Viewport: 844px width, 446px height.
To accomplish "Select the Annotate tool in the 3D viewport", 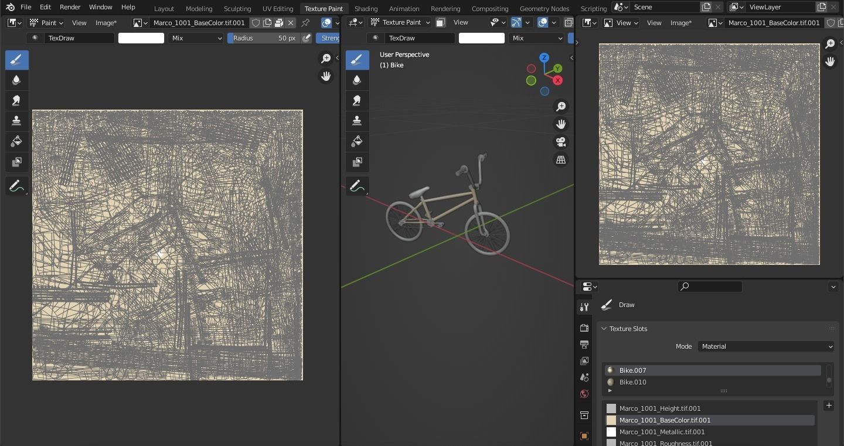I will point(357,186).
